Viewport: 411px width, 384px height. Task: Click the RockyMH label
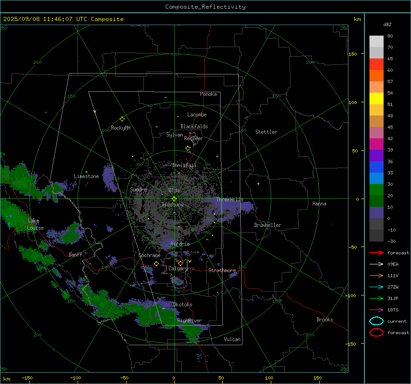pos(121,128)
